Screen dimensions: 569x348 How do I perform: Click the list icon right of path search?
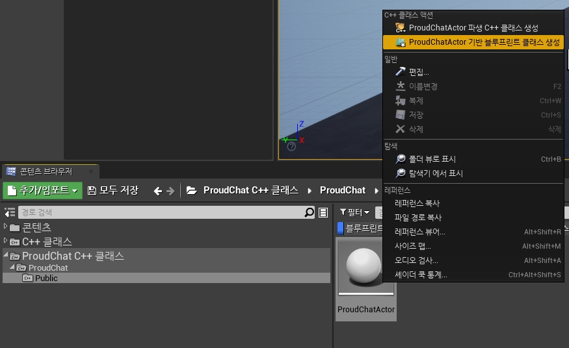pos(323,212)
